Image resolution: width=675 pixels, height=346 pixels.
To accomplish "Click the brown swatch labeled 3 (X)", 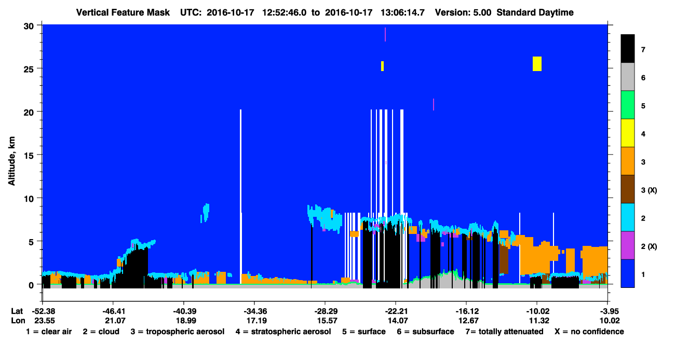I will coord(628,189).
